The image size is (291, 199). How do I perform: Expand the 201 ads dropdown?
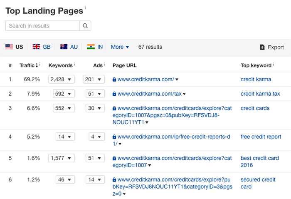94,80
